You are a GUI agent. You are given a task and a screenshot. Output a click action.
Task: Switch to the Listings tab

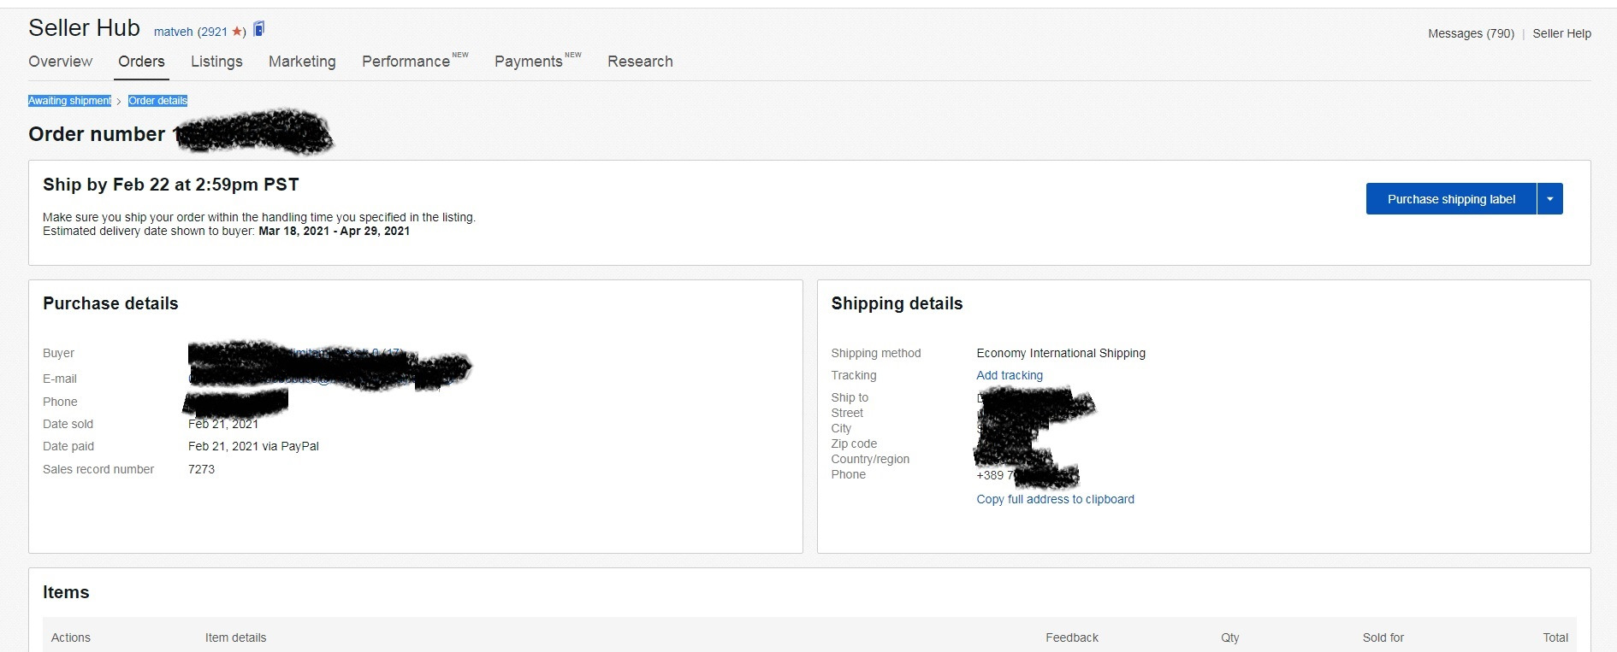tap(216, 62)
